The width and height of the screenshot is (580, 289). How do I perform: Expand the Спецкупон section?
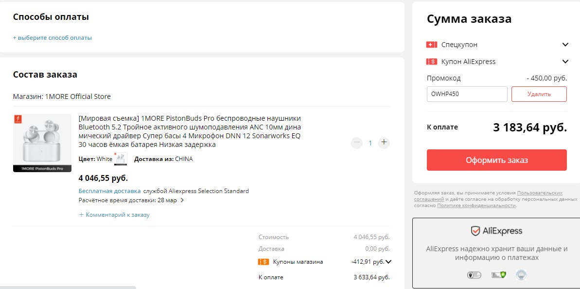point(565,45)
